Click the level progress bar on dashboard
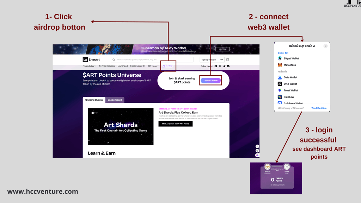The image size is (361, 203). point(277,166)
